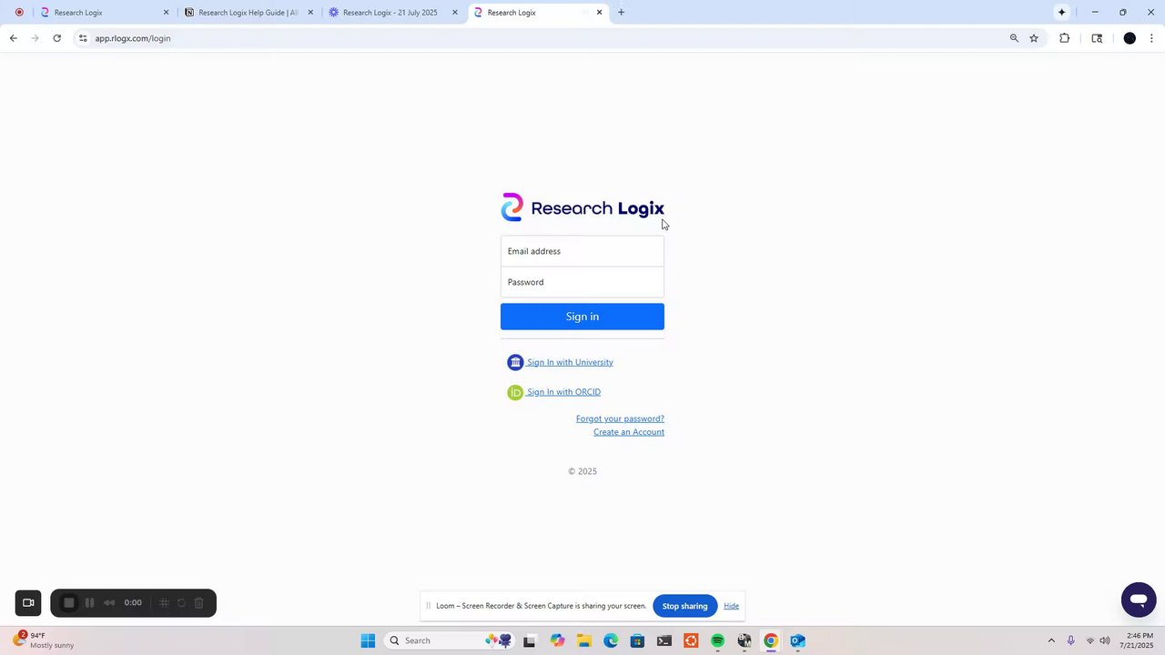Open File Explorer from the taskbar

(583, 640)
